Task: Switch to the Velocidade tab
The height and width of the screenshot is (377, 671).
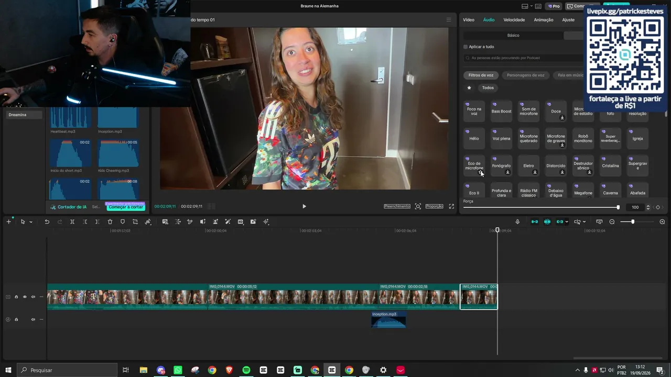Action: pos(514,20)
